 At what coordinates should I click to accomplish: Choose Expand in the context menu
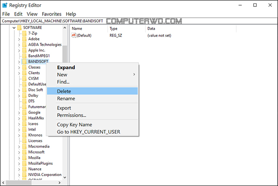[93, 67]
